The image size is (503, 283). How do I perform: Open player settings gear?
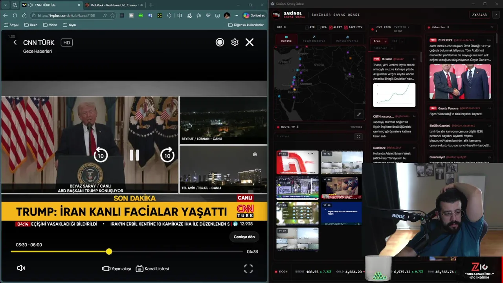point(235,42)
